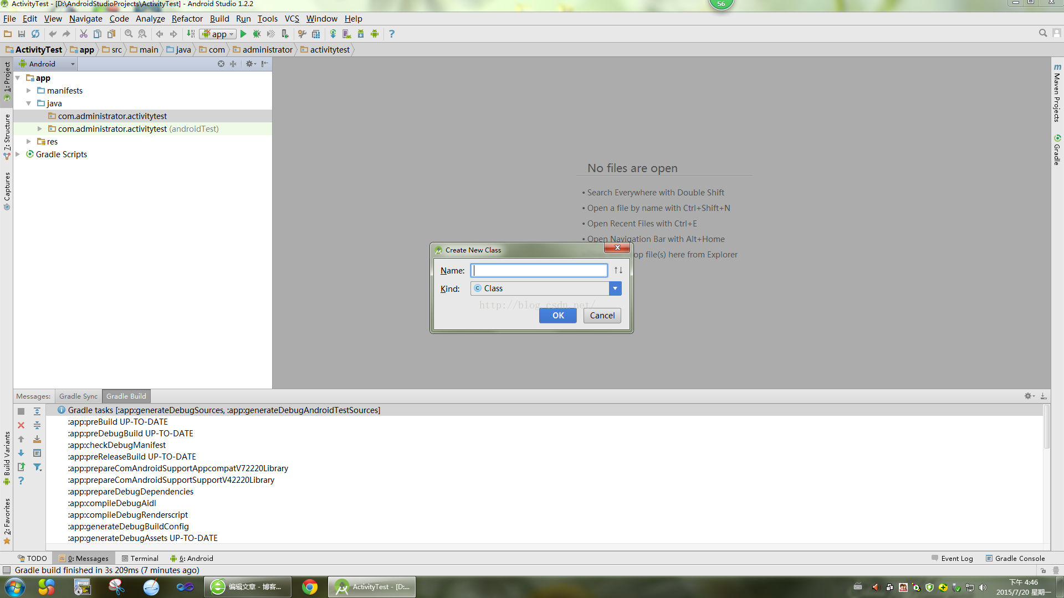Toggle the Build Variants tool window
Viewport: 1064px width, 598px height.
[7, 458]
